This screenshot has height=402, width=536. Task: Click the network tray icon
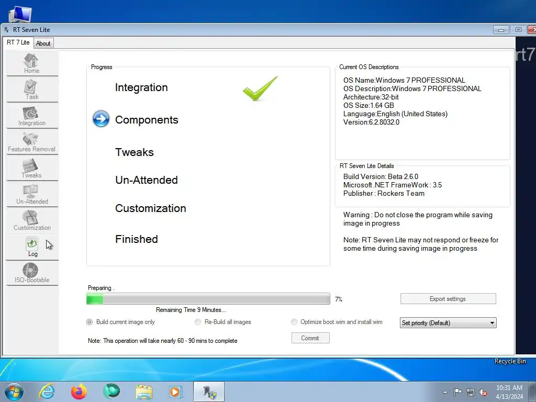(471, 392)
